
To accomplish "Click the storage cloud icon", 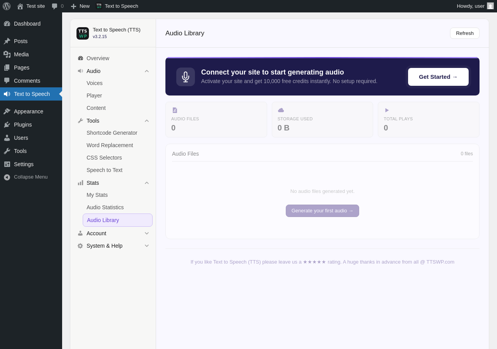I will (281, 110).
